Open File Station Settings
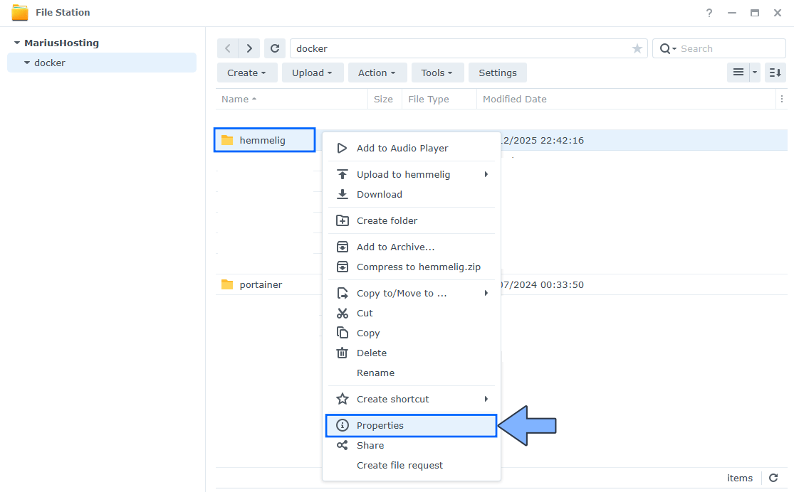This screenshot has height=492, width=794. click(x=497, y=73)
